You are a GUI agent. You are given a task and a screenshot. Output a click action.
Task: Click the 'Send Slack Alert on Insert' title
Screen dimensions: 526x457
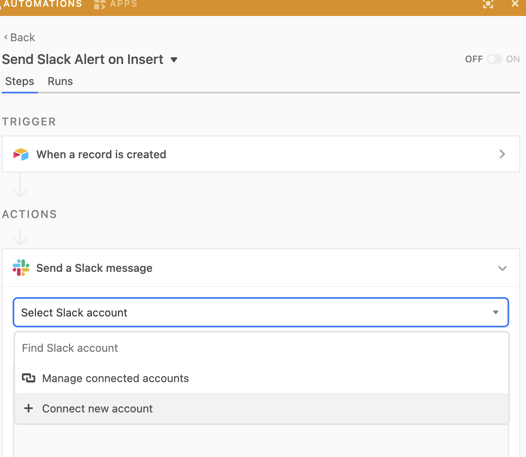click(x=83, y=59)
